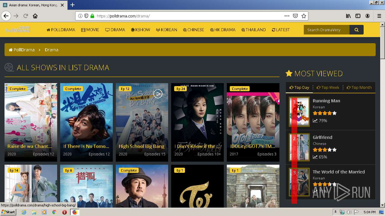Toggle the sidebar view icon

[358, 16]
